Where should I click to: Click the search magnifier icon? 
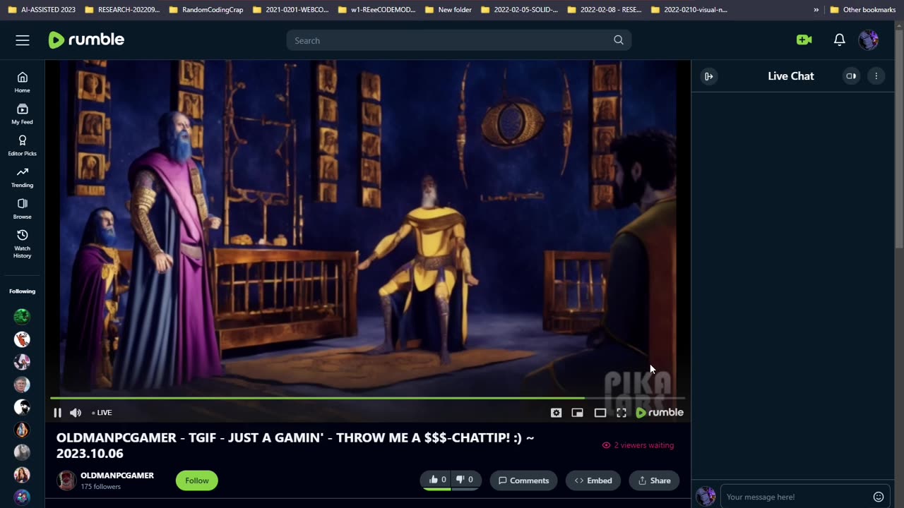click(x=619, y=40)
